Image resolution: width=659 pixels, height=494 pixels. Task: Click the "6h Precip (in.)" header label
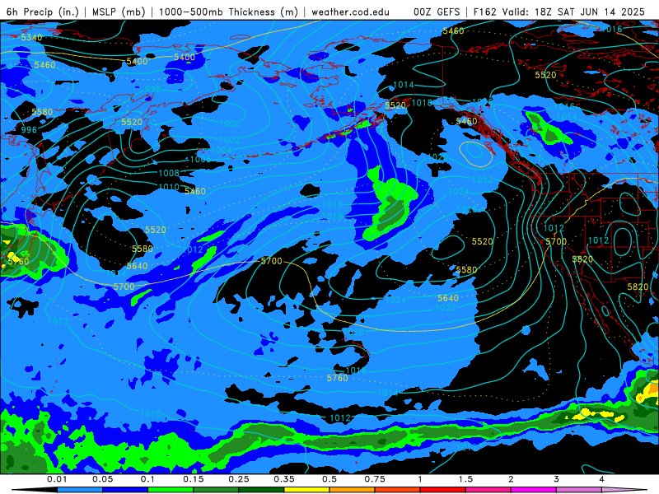pyautogui.click(x=43, y=12)
